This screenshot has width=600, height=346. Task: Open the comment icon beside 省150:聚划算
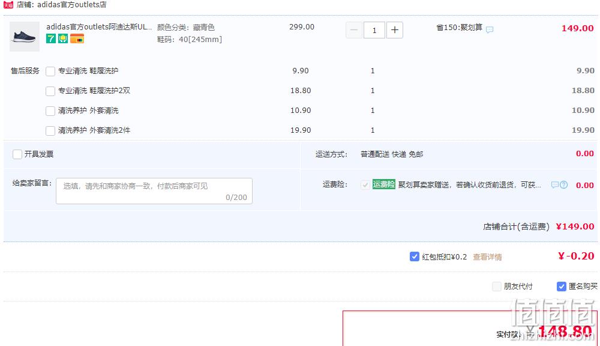point(490,29)
